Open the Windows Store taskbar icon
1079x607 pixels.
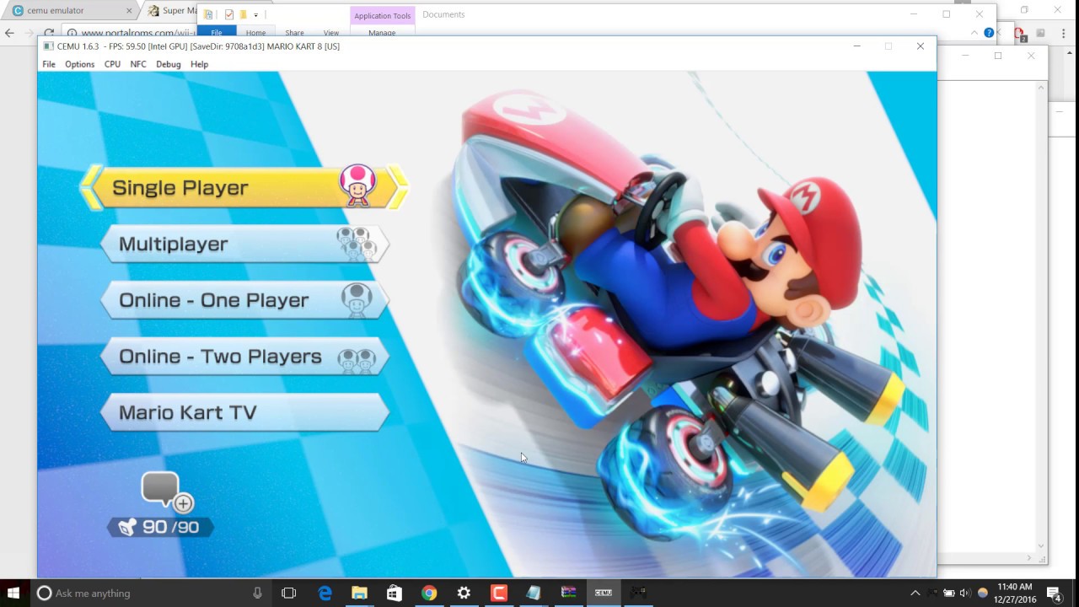click(x=394, y=593)
